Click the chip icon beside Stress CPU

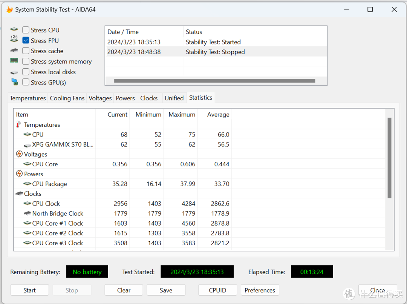14,29
